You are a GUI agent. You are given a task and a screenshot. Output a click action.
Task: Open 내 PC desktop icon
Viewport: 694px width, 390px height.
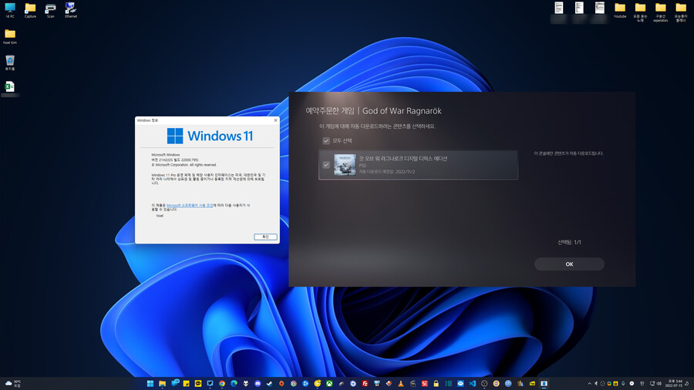10,10
